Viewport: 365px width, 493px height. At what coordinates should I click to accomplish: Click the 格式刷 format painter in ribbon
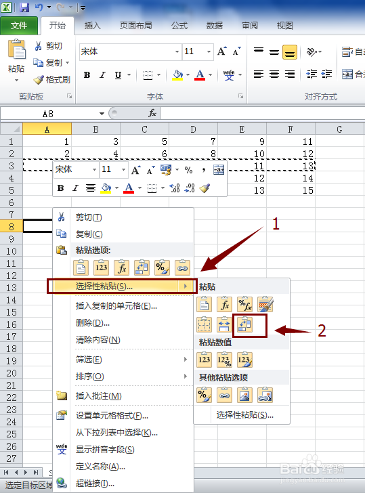coord(52,80)
